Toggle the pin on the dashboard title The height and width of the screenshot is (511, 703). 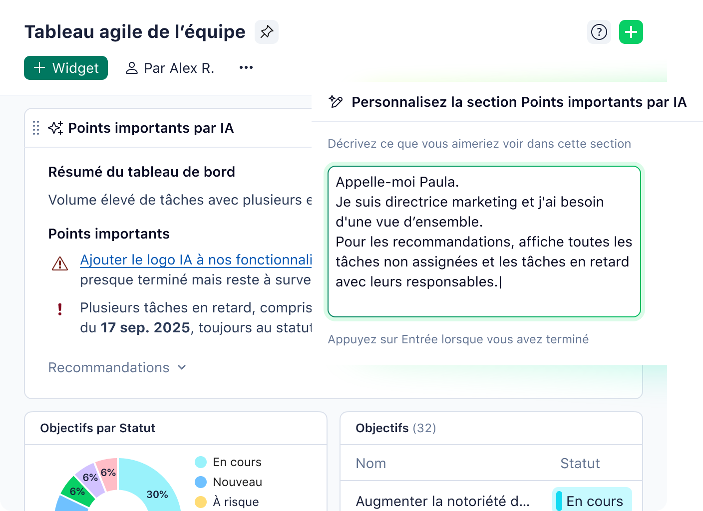click(266, 31)
